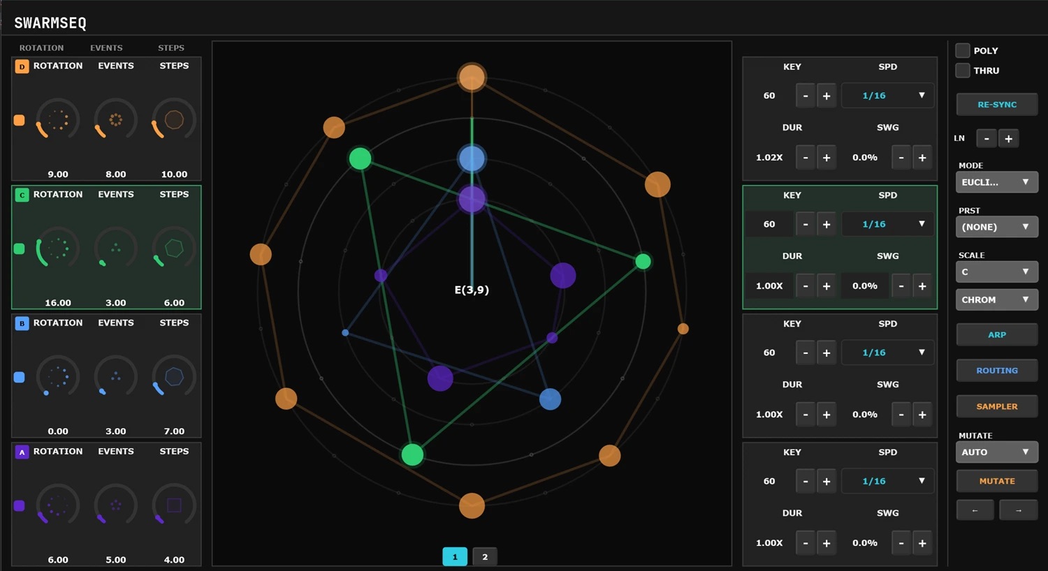Select track B blue letter badge
The width and height of the screenshot is (1048, 571).
click(x=22, y=323)
